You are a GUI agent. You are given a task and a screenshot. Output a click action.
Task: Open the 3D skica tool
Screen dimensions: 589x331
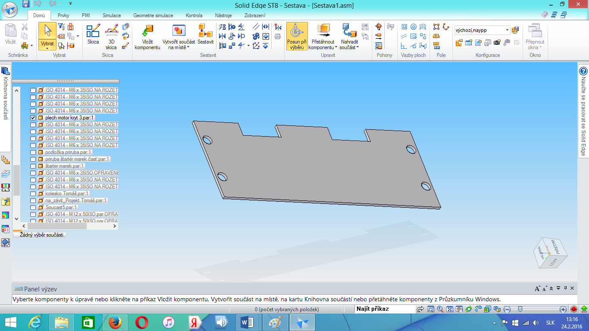point(111,37)
